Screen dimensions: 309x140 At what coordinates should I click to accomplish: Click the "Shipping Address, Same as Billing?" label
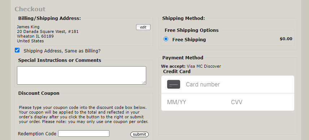pyautogui.click(x=62, y=51)
